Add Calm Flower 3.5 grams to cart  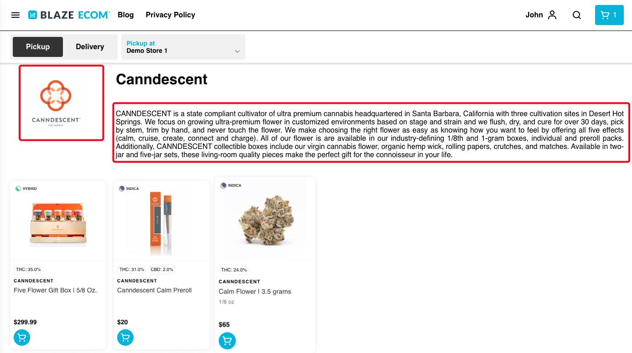point(227,340)
